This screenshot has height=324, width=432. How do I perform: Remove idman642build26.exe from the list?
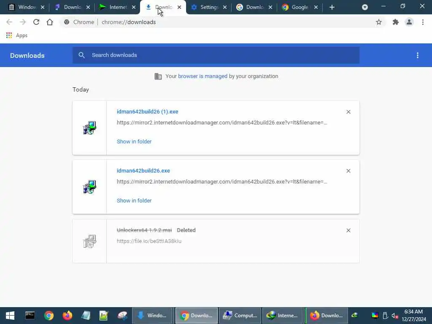tap(348, 171)
